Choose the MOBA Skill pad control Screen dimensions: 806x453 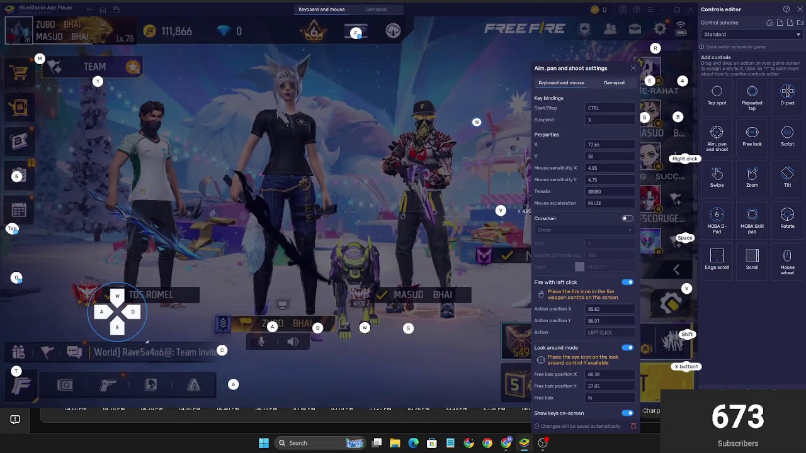click(x=752, y=221)
